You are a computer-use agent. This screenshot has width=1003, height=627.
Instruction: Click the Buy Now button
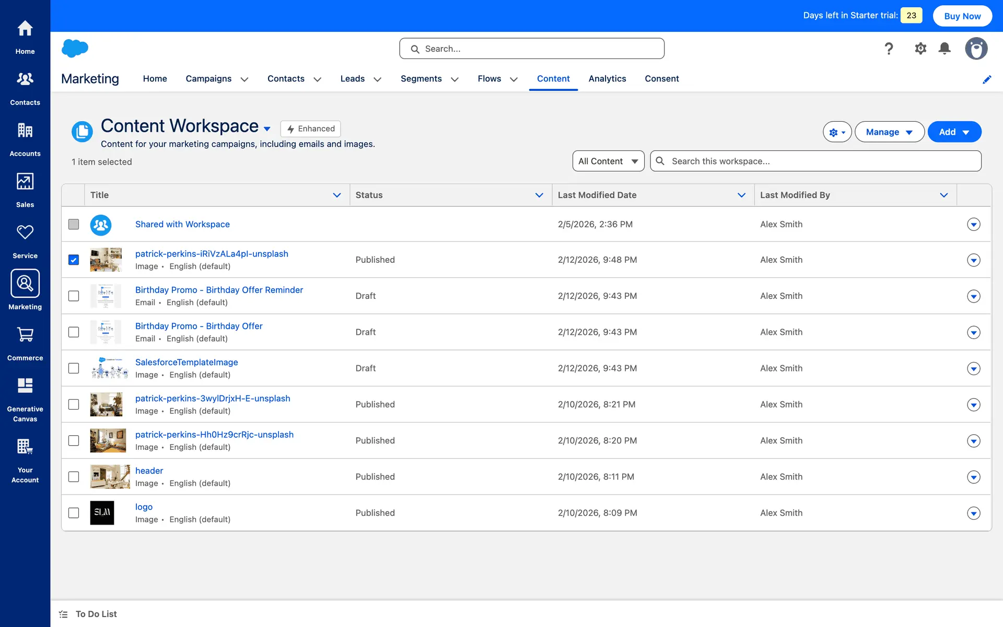click(x=962, y=16)
